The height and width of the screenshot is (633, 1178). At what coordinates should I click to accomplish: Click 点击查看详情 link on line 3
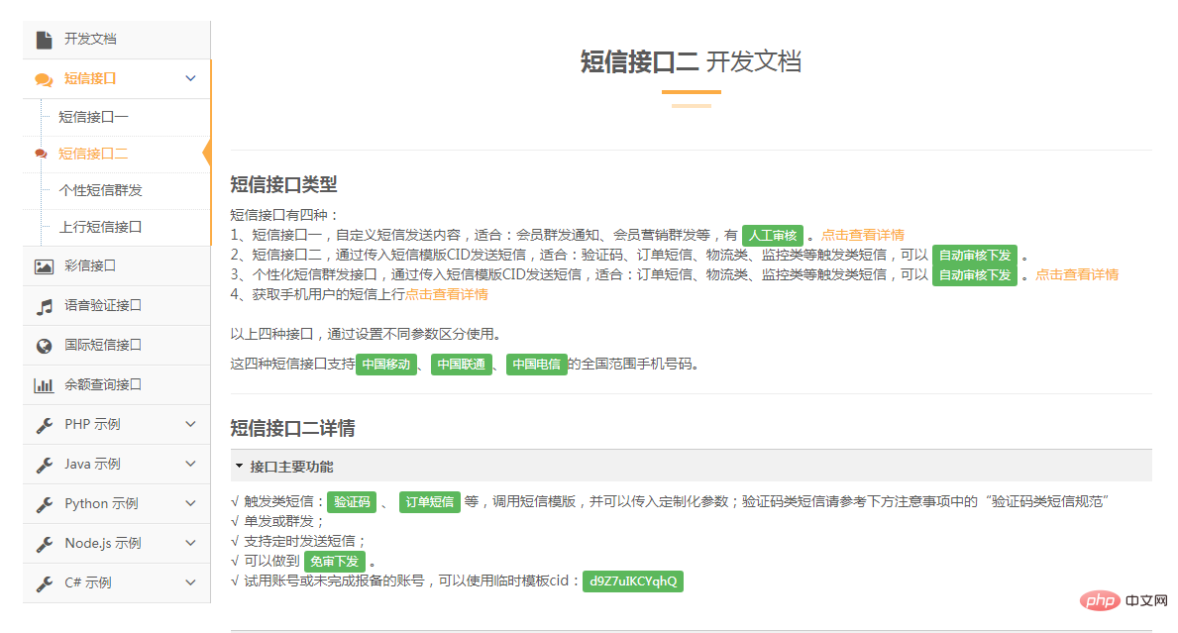(1077, 274)
